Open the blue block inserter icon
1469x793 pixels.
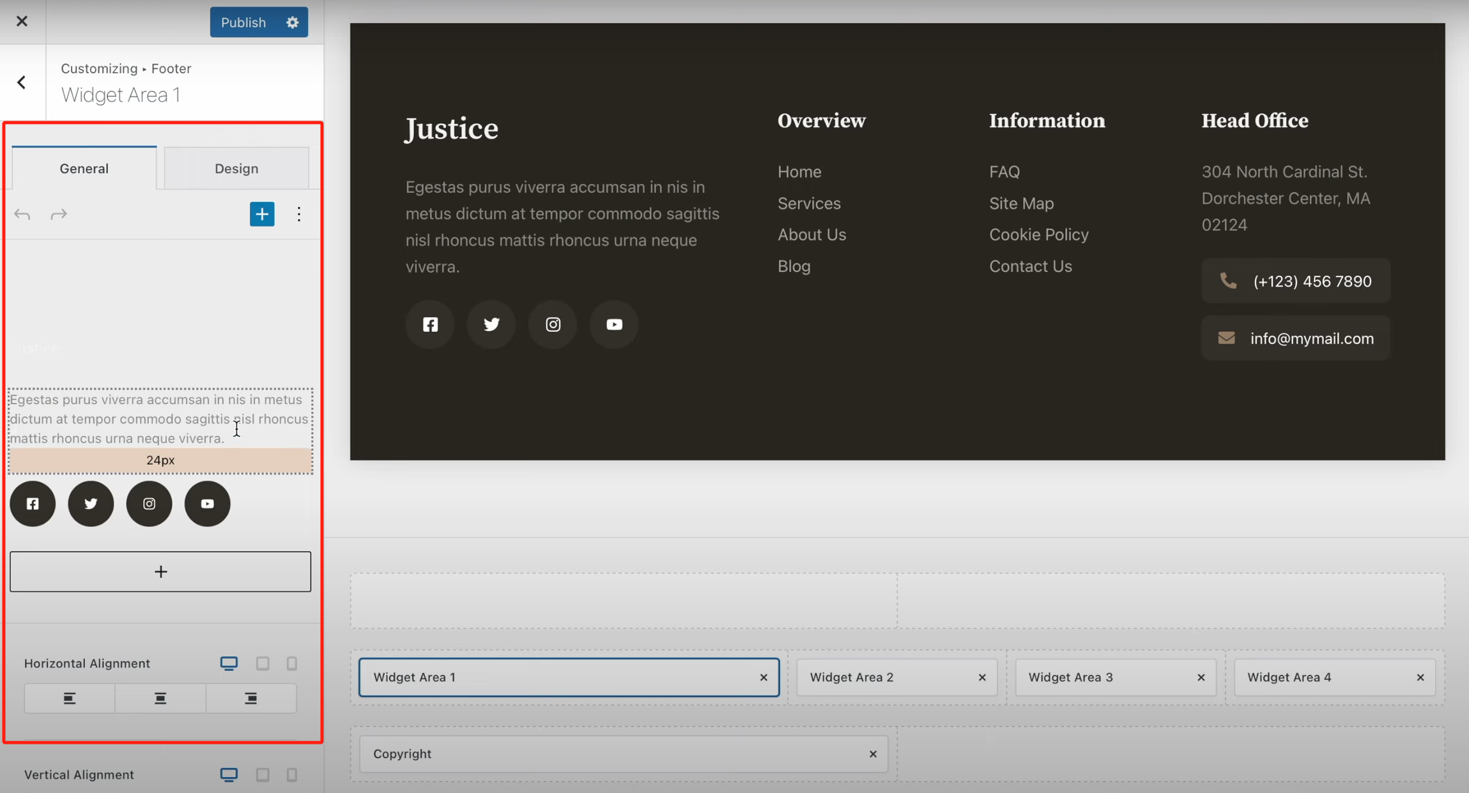(x=262, y=214)
